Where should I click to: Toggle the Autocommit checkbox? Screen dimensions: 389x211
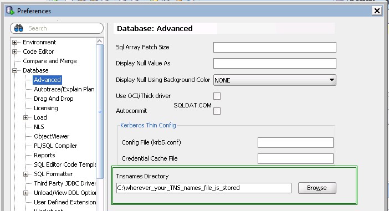[x=217, y=111]
